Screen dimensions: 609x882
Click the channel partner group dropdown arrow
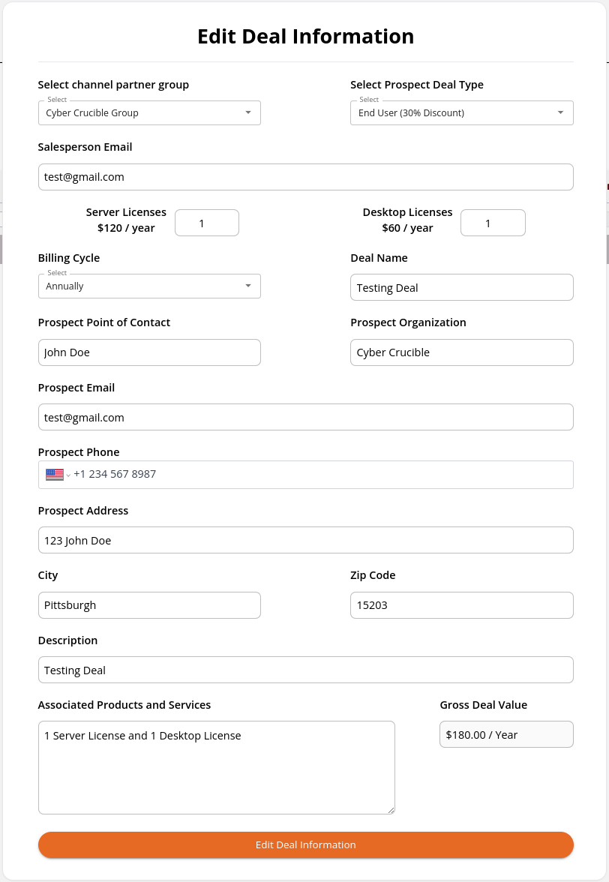pyautogui.click(x=248, y=112)
